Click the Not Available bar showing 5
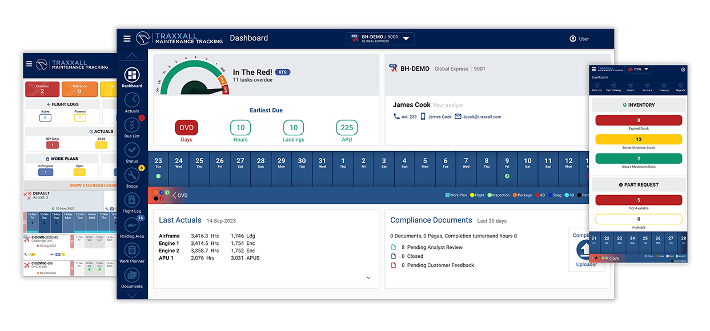710x331 pixels. click(639, 200)
